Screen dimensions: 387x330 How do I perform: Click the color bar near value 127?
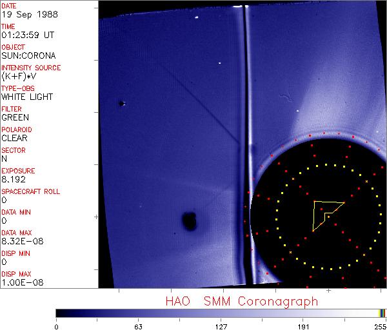point(221,313)
